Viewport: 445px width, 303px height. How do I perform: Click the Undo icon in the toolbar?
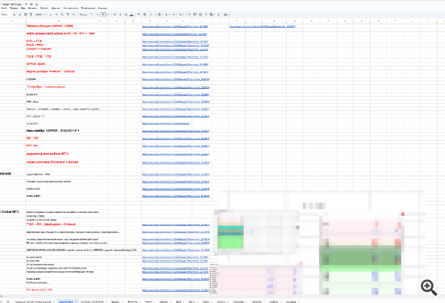(x=14, y=14)
